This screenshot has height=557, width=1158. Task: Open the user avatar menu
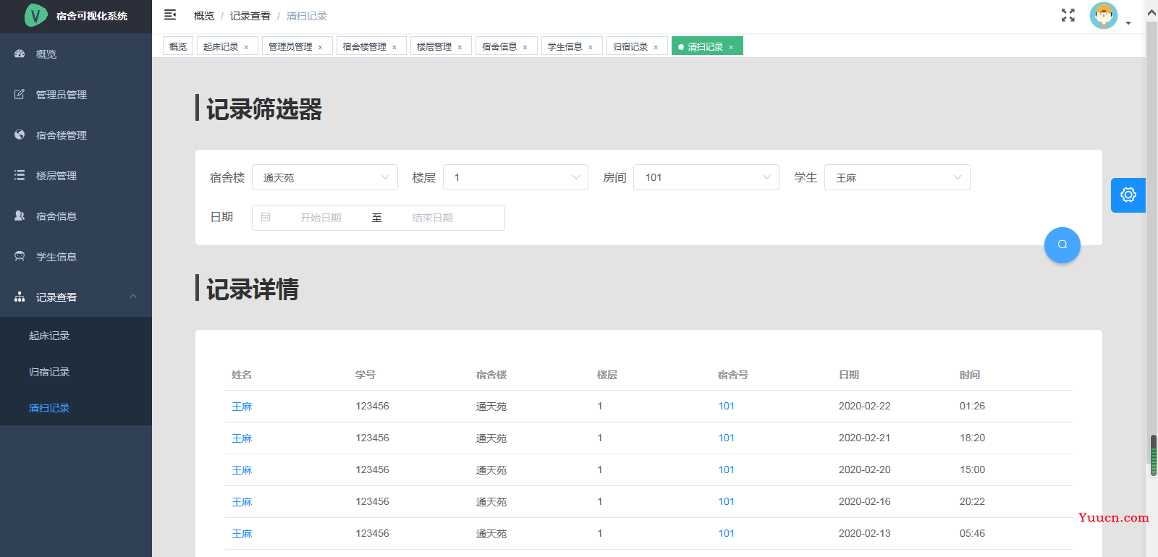coord(1104,15)
